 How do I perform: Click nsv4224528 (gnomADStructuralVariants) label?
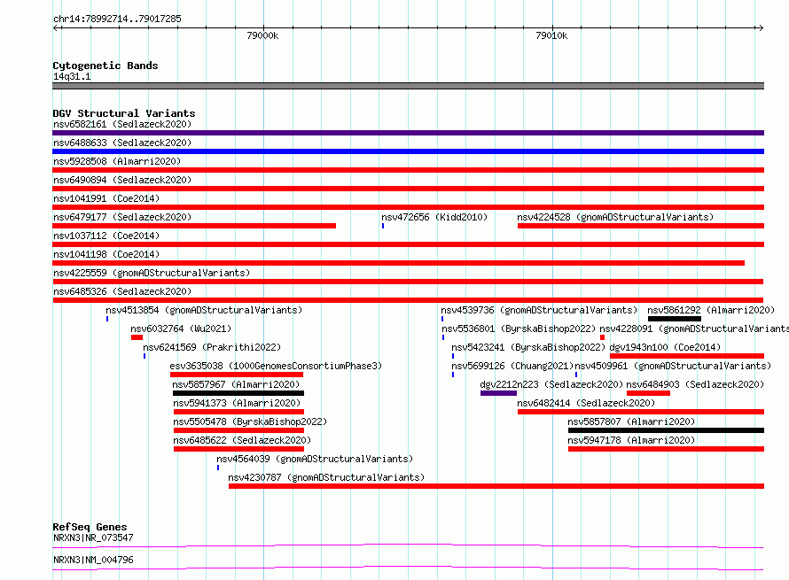coord(615,217)
